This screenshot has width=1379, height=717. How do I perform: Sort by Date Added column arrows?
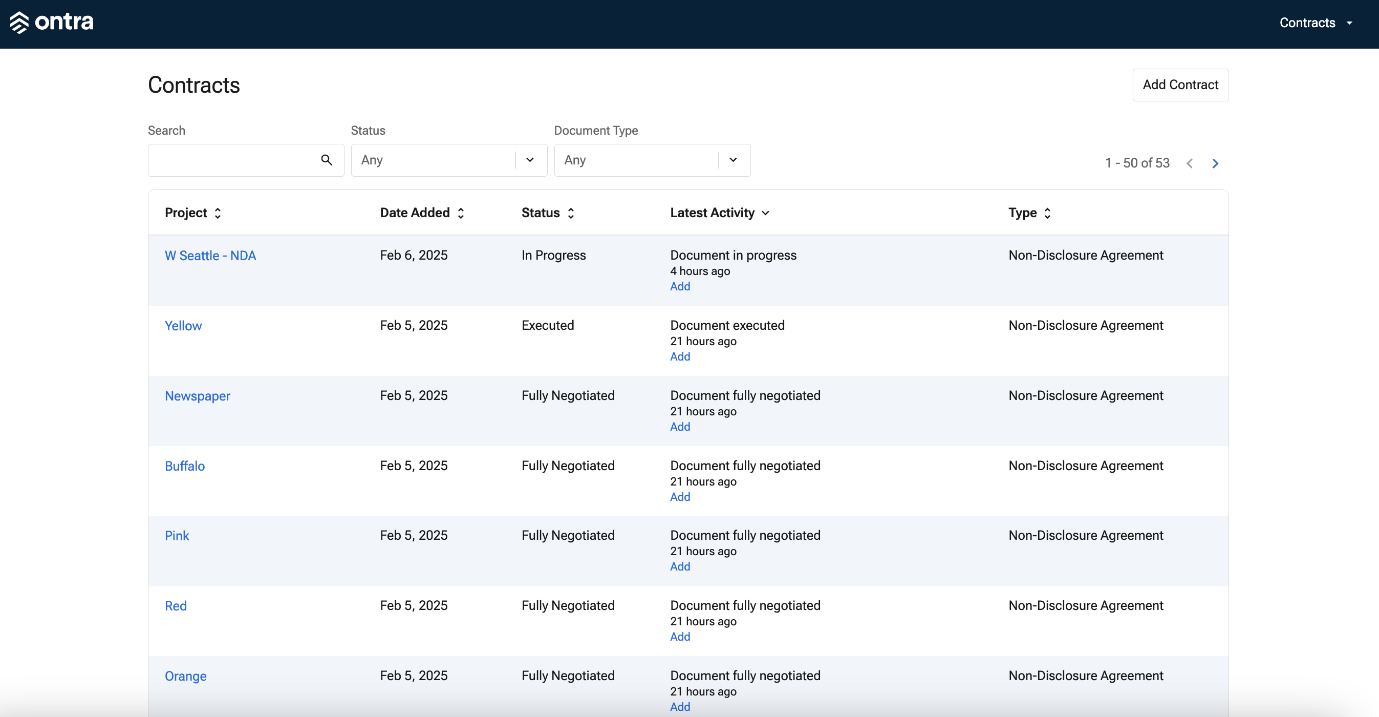pyautogui.click(x=461, y=213)
